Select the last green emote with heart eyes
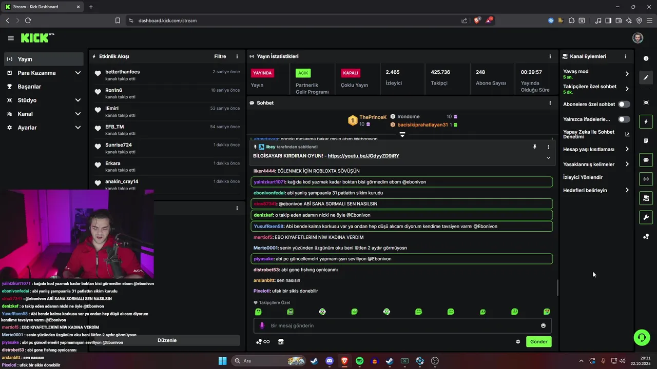The image size is (657, 369). pos(547,312)
